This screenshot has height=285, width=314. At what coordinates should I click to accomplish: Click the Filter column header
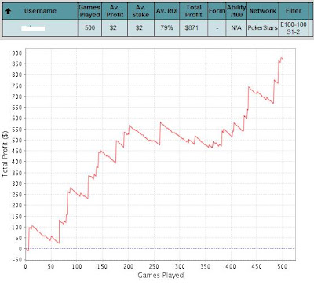294,11
